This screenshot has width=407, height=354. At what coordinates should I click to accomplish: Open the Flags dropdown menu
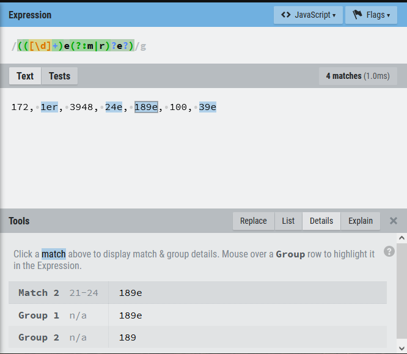click(371, 15)
